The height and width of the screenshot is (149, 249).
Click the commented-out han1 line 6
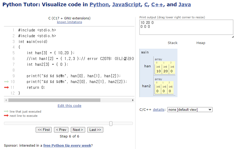click(x=80, y=59)
